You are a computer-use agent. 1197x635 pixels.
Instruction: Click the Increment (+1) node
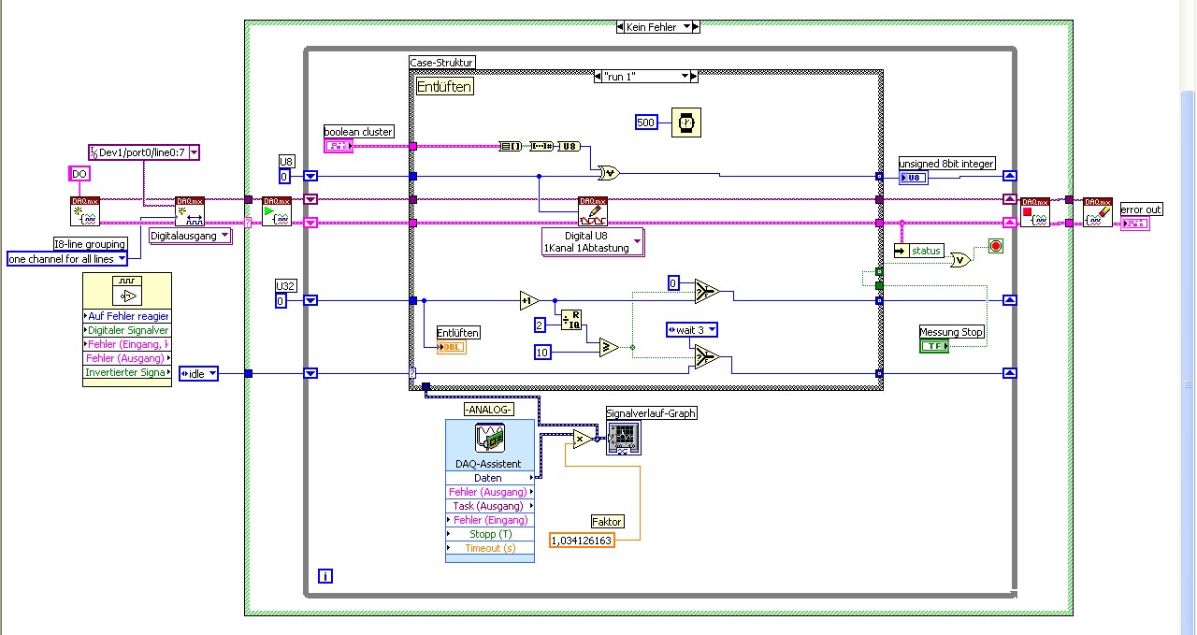click(529, 300)
